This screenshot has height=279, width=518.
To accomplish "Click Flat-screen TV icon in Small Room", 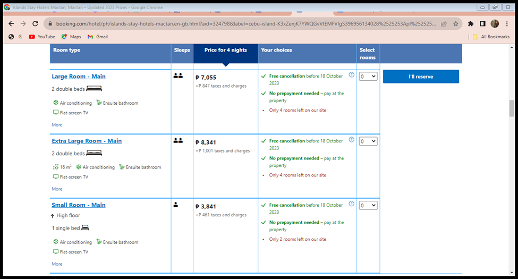I will (x=56, y=251).
